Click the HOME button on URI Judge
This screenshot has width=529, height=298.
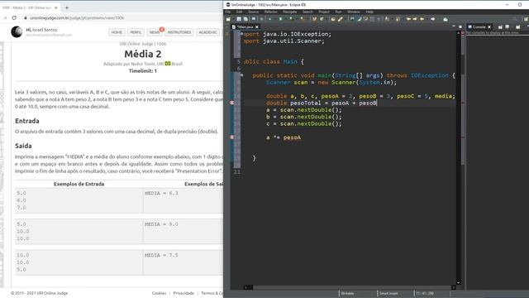click(117, 32)
